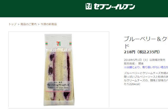The height and width of the screenshot is (112, 168).
Task: Click the price 218円（税込235円）
Action: [142, 52]
